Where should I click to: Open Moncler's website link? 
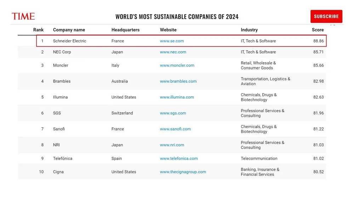tap(177, 65)
